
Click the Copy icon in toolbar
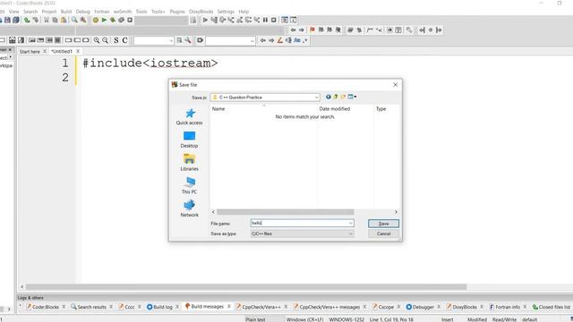pos(55,20)
